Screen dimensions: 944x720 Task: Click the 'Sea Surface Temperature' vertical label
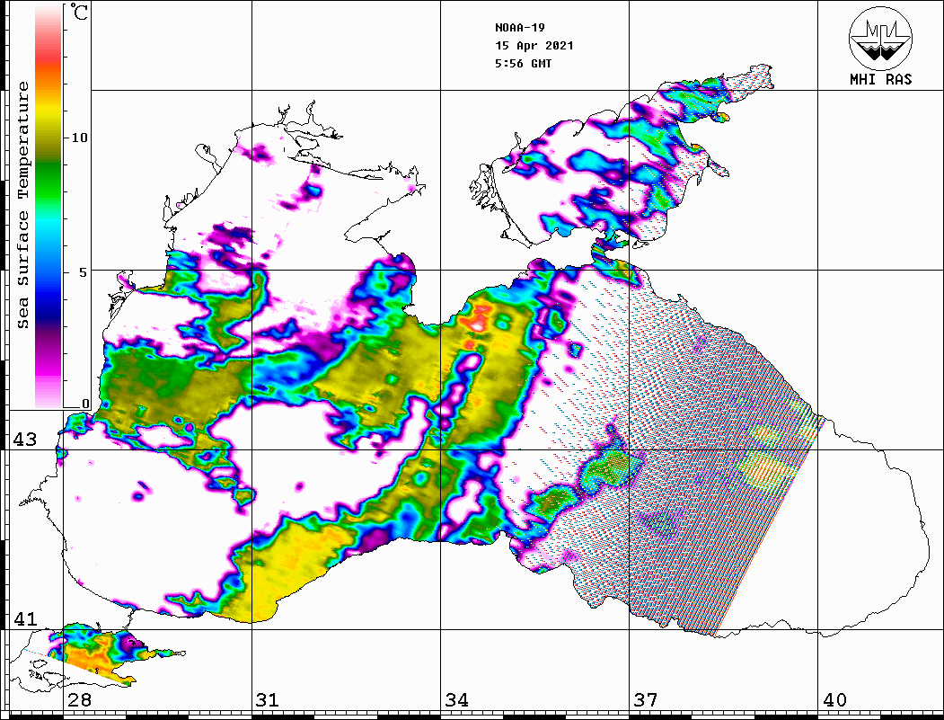(22, 205)
